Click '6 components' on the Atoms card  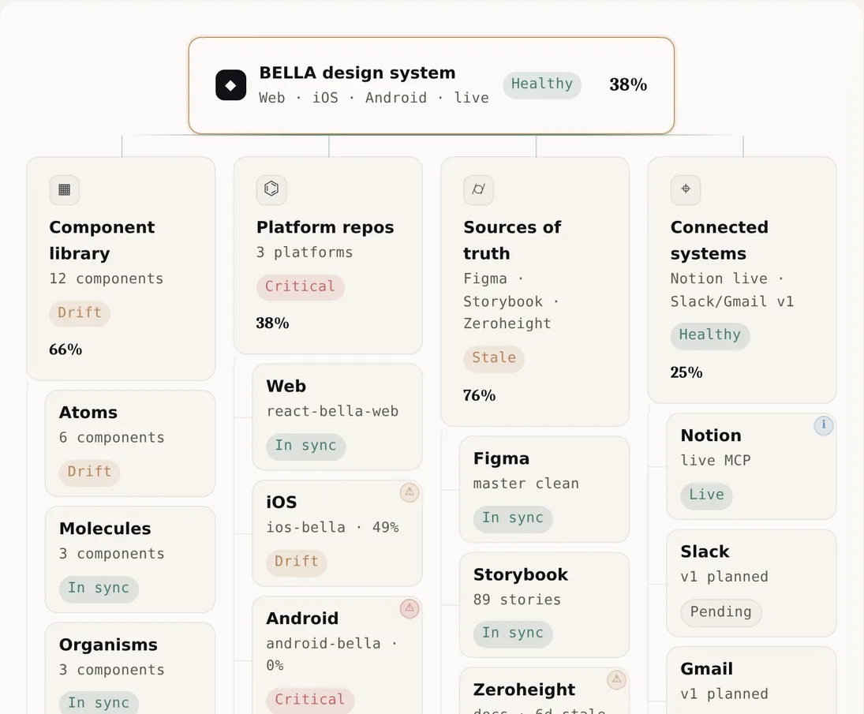click(112, 438)
